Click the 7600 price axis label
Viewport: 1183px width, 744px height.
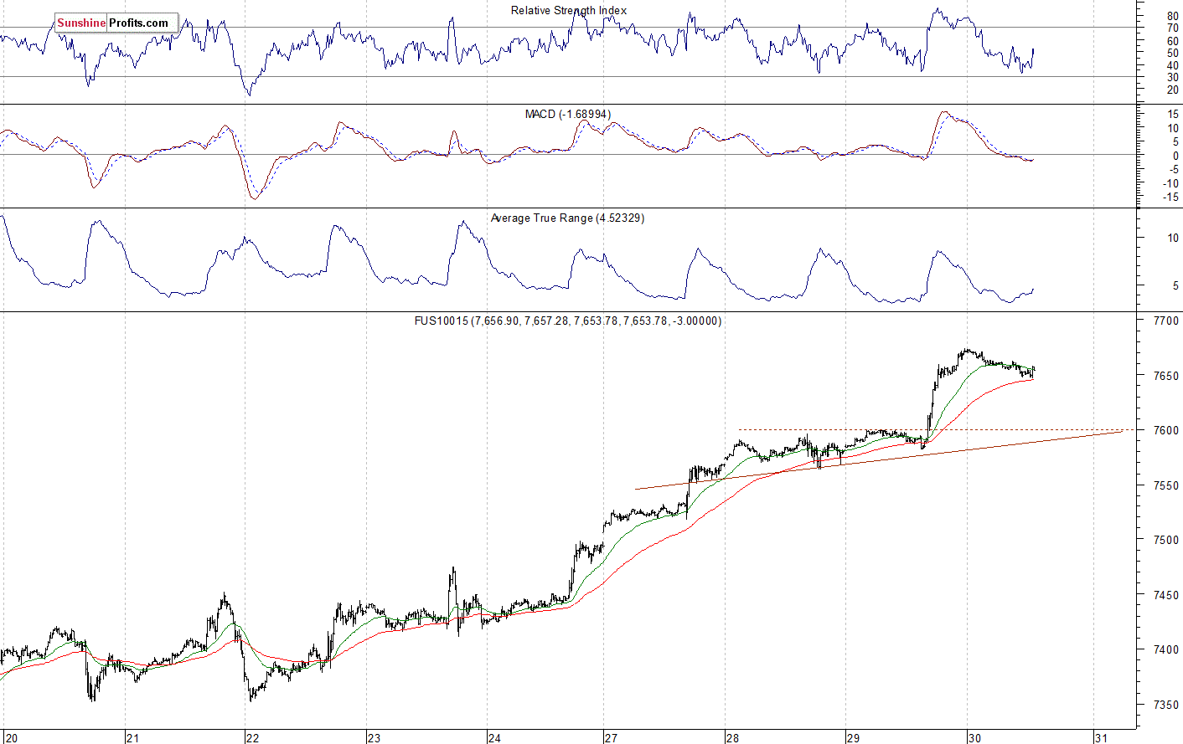(1166, 431)
